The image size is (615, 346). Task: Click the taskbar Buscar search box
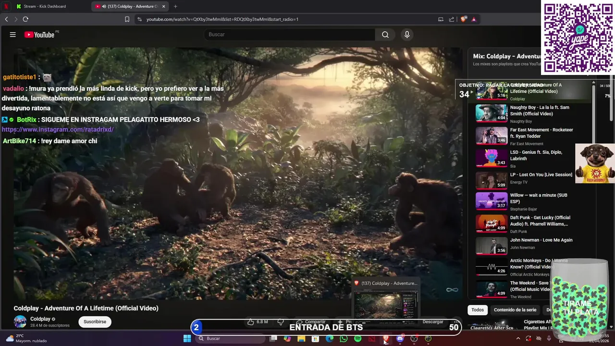tap(231, 338)
